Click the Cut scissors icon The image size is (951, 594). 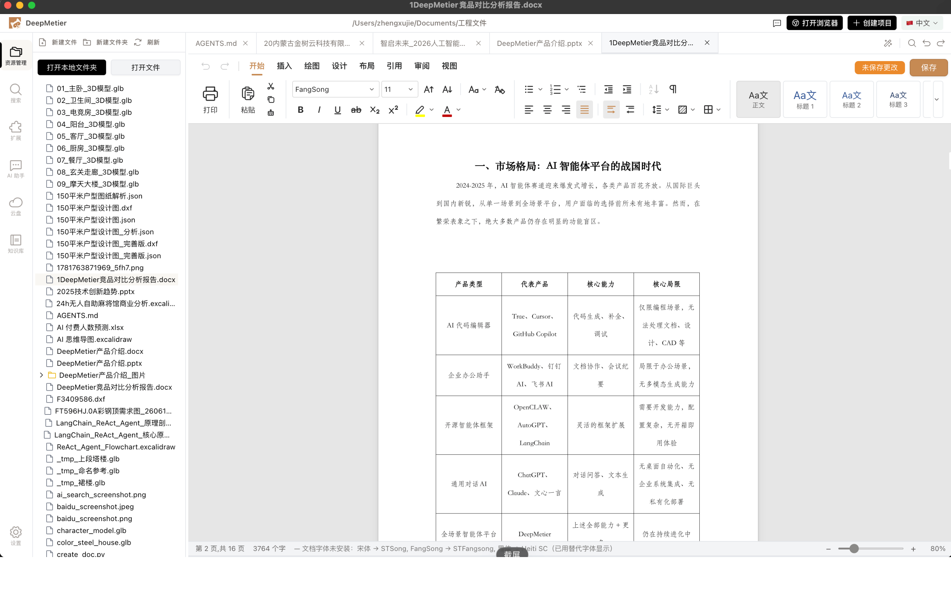[x=271, y=86]
